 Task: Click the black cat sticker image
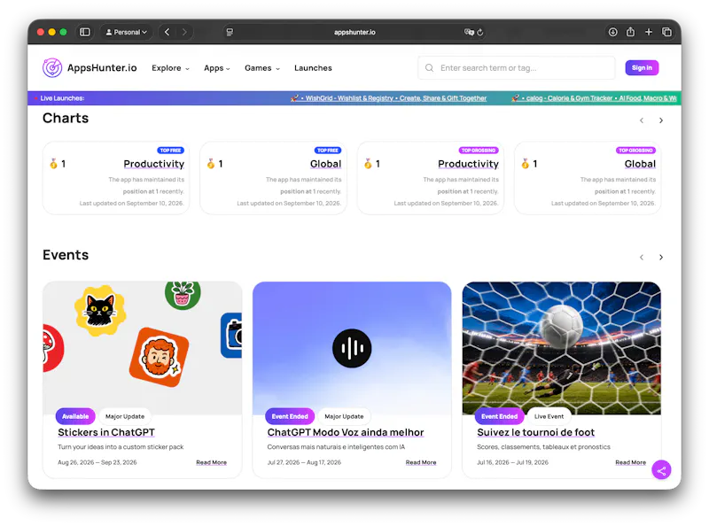[100, 310]
